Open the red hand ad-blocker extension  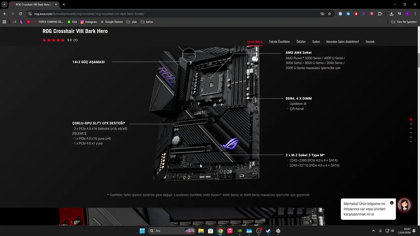(x=356, y=14)
